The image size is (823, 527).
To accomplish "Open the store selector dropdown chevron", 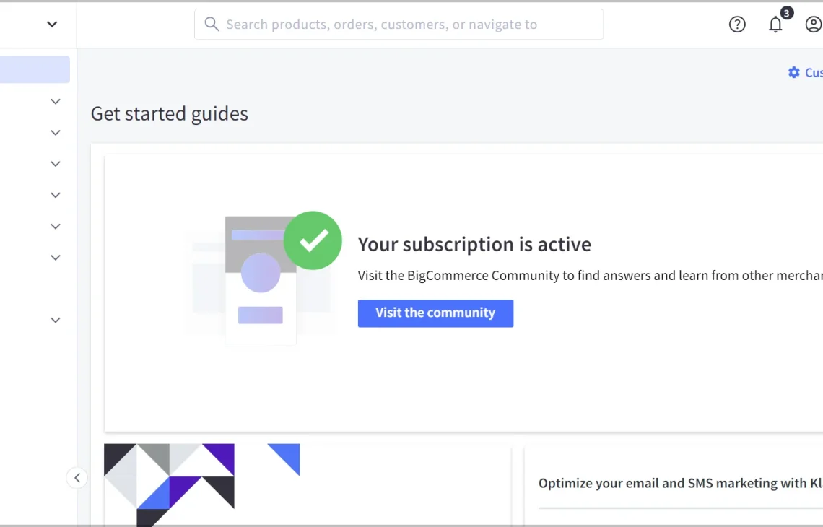I will coord(52,24).
